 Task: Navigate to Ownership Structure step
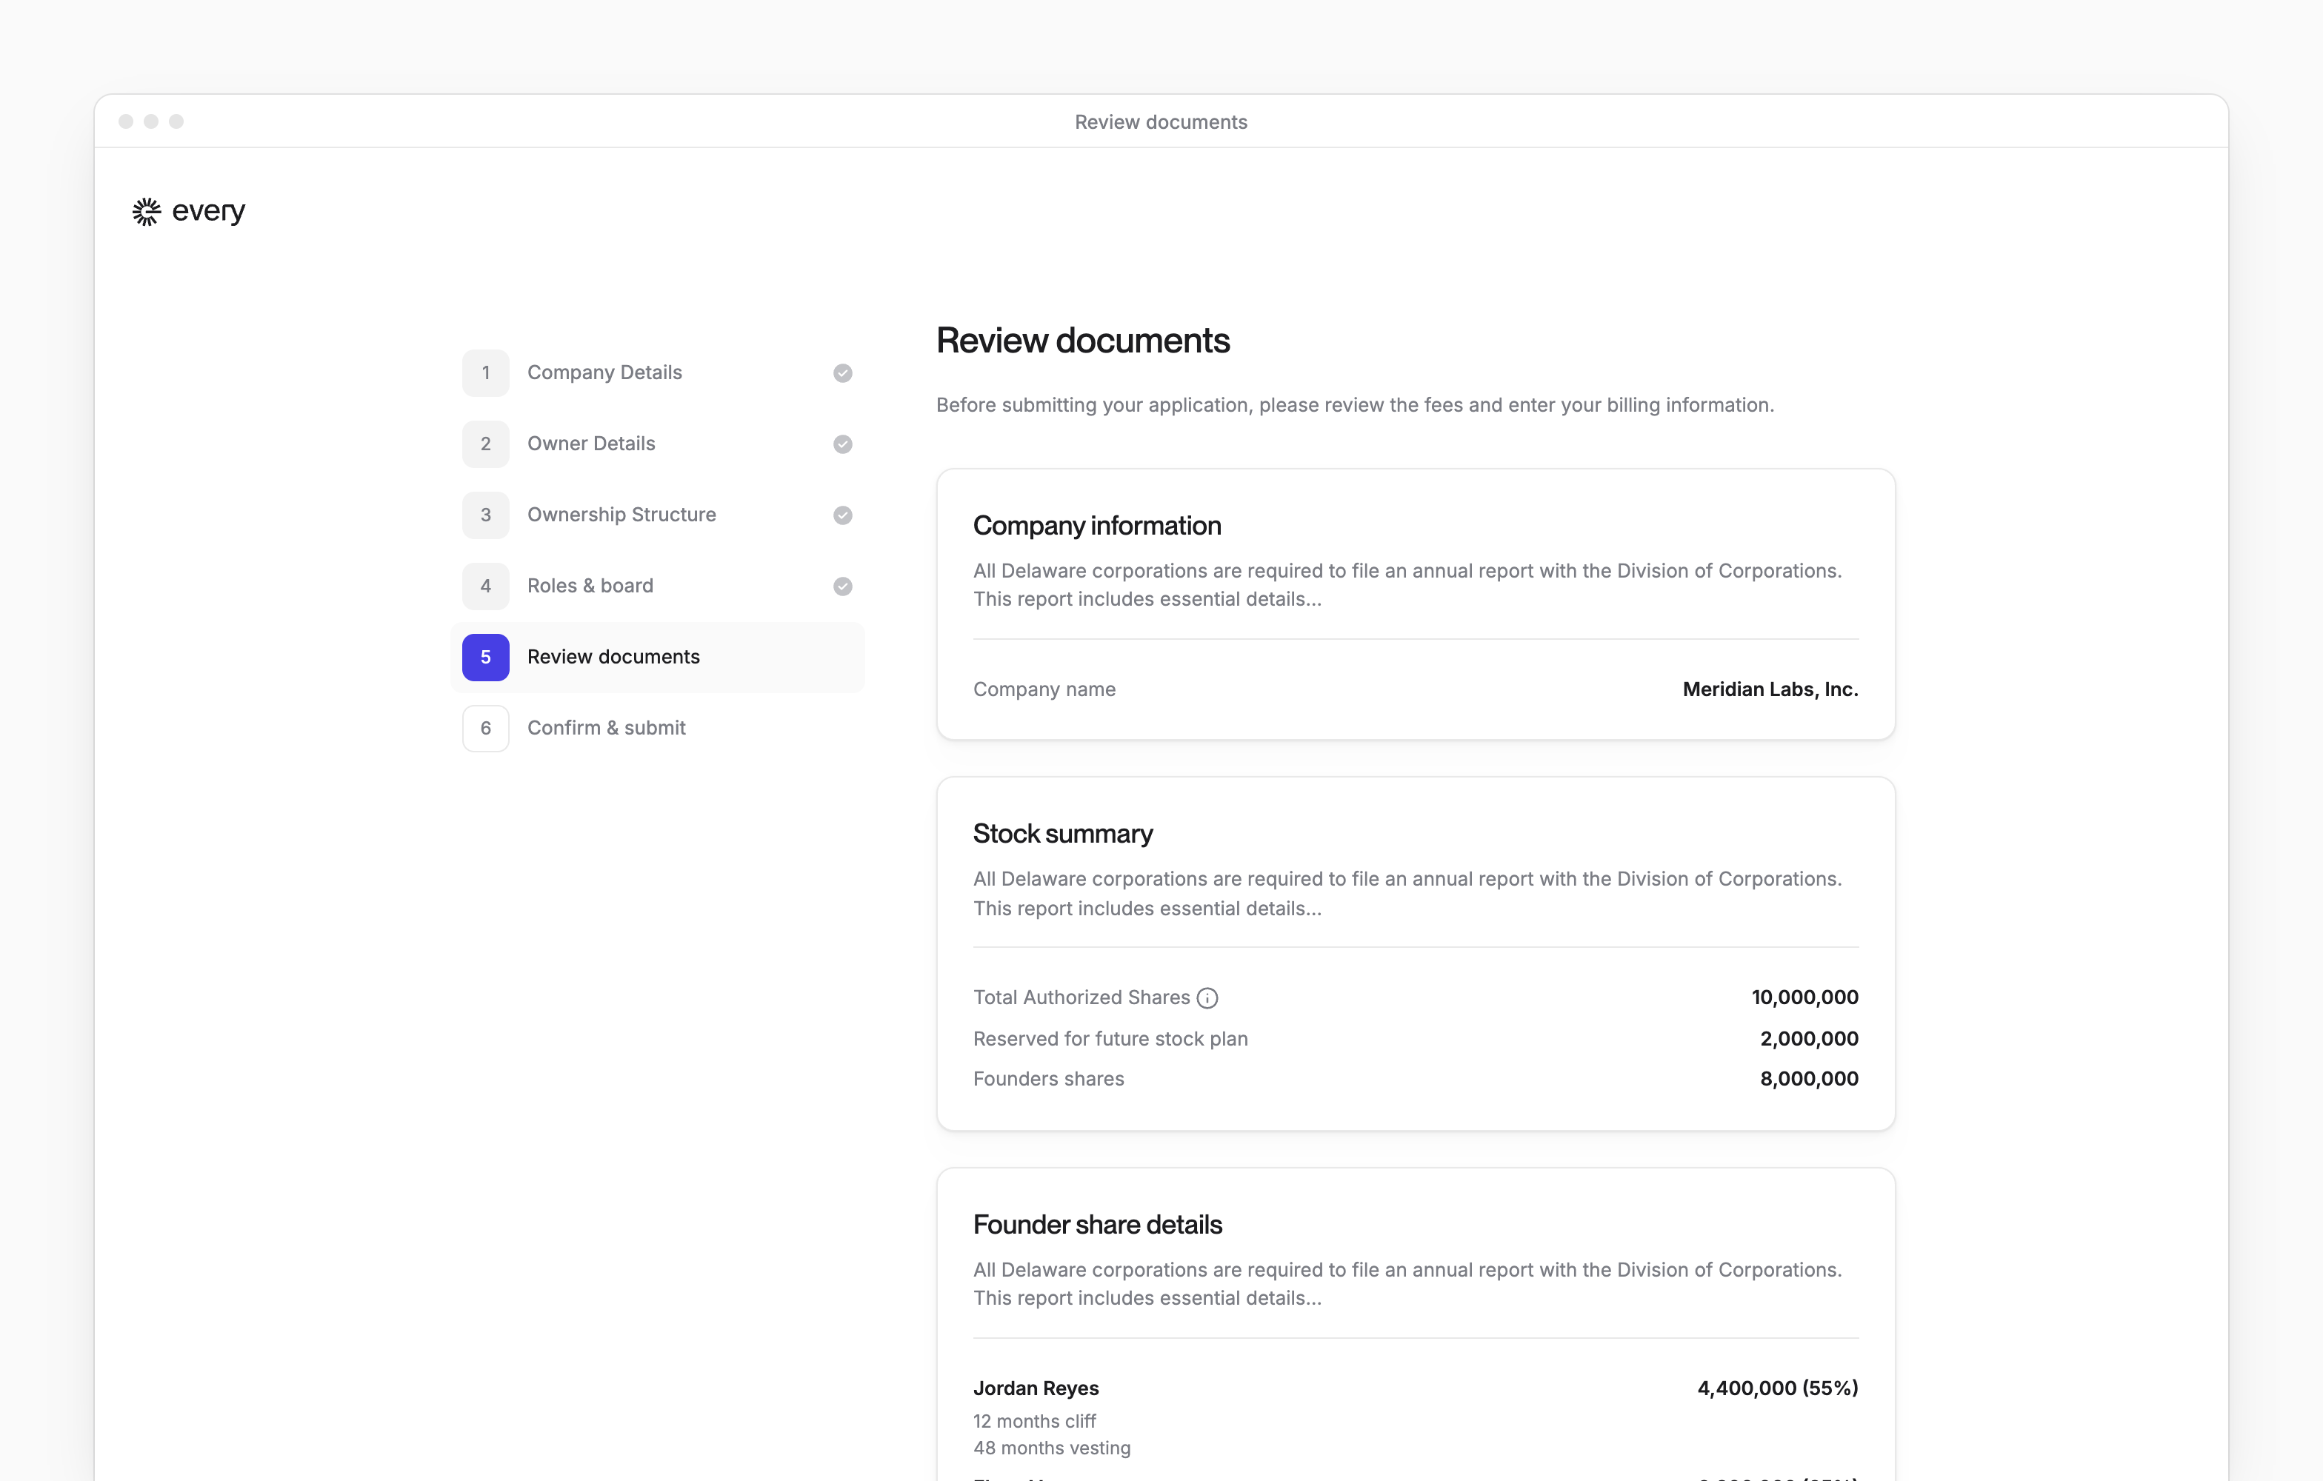click(x=657, y=515)
